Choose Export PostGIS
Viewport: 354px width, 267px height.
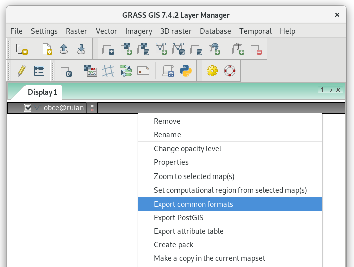tap(230, 218)
